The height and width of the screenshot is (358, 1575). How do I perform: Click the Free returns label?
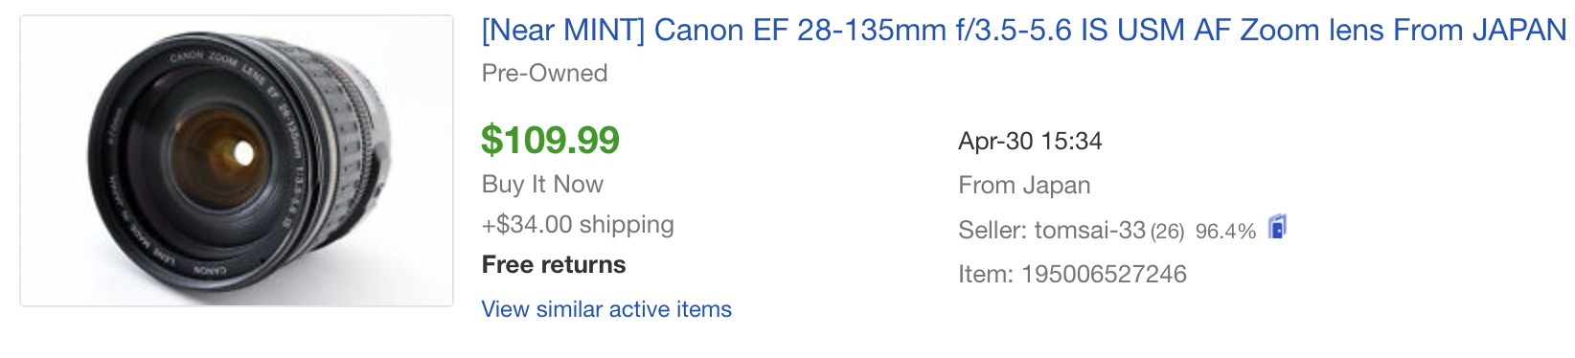click(x=554, y=265)
